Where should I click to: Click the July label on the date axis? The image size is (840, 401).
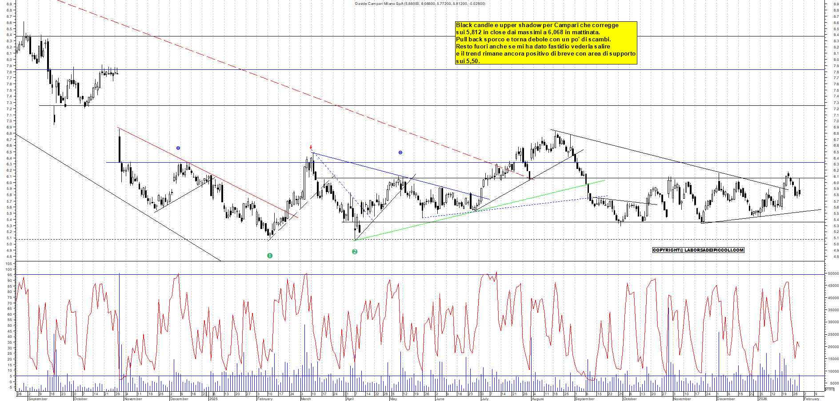point(485,399)
